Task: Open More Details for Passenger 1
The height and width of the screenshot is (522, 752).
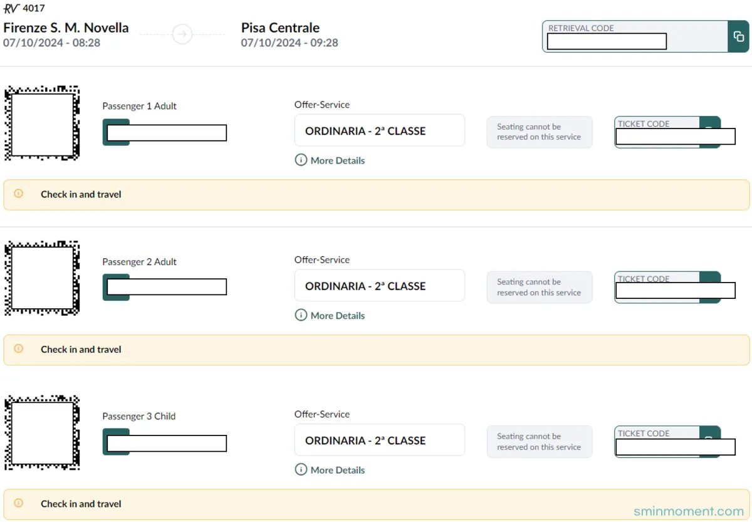Action: (337, 160)
